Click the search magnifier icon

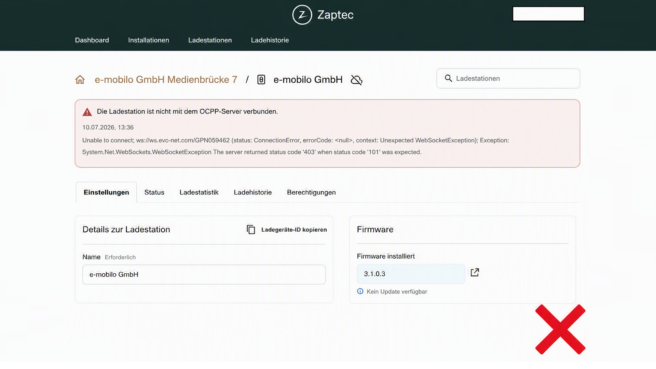(448, 78)
